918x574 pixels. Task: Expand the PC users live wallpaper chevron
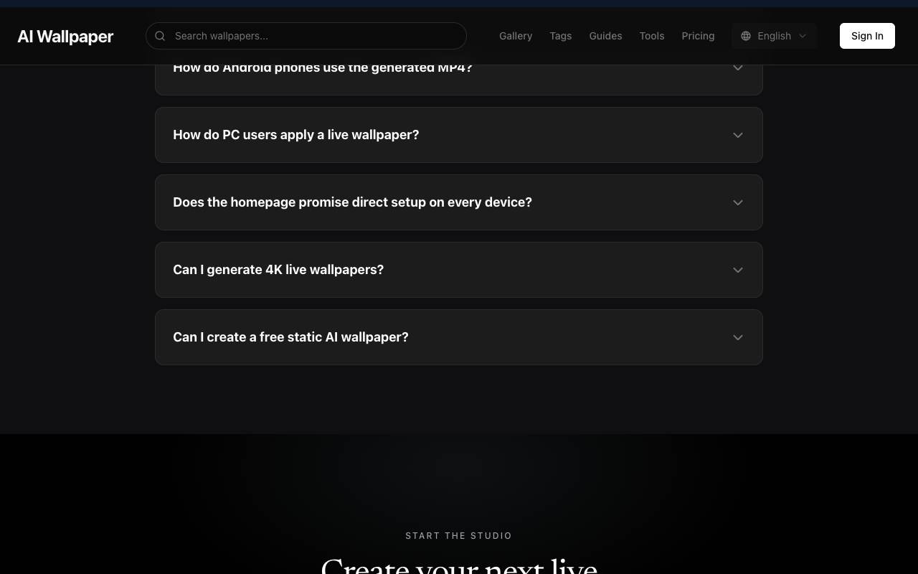737,135
